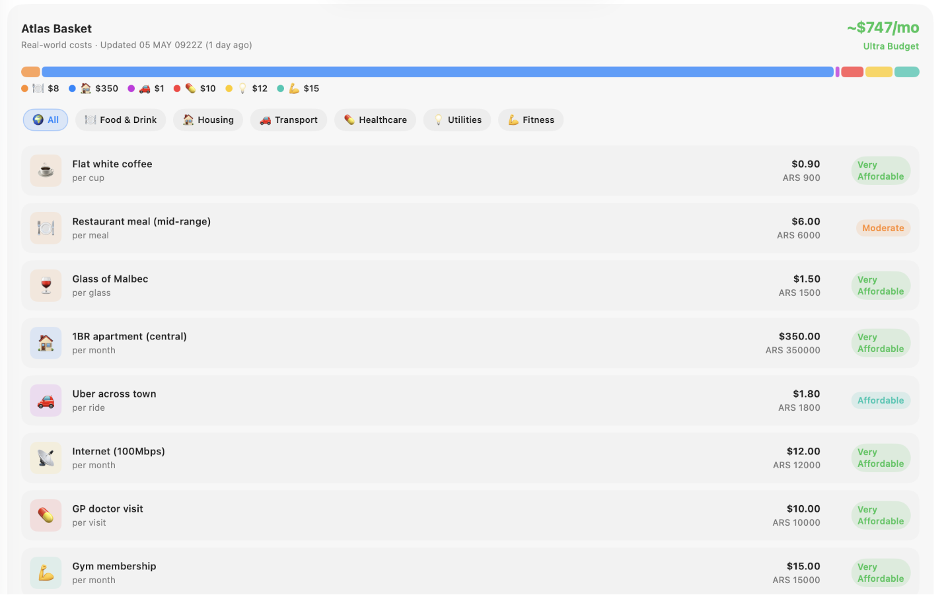Click Very Affordable badge on Internet row
This screenshot has width=946, height=597.
tap(881, 458)
